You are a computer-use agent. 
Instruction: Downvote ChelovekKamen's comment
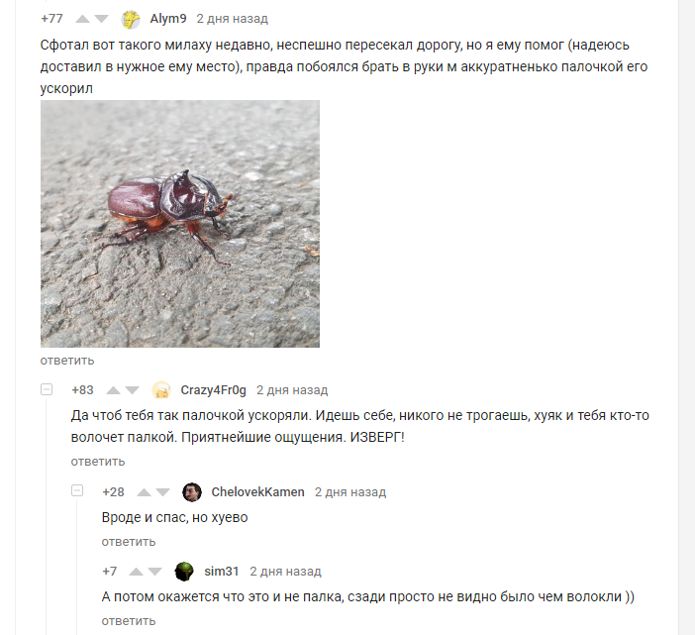pos(162,492)
